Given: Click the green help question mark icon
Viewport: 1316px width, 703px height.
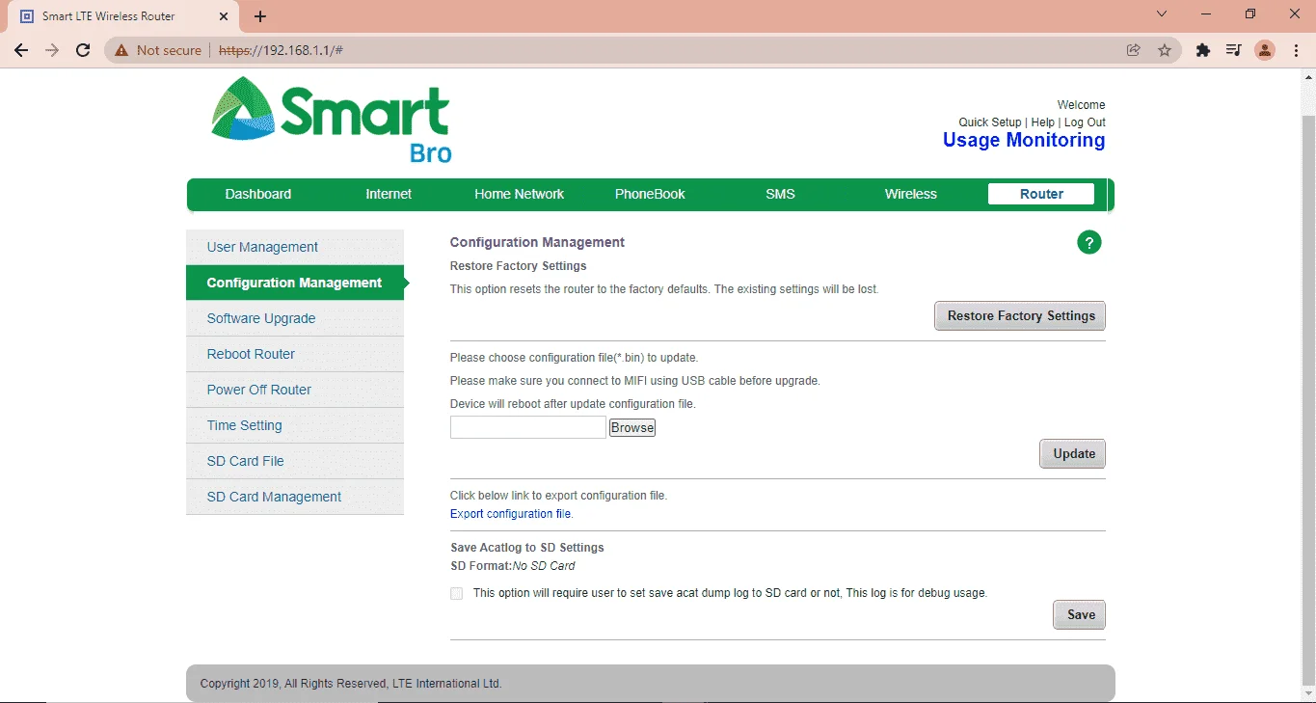Looking at the screenshot, I should click(x=1088, y=243).
